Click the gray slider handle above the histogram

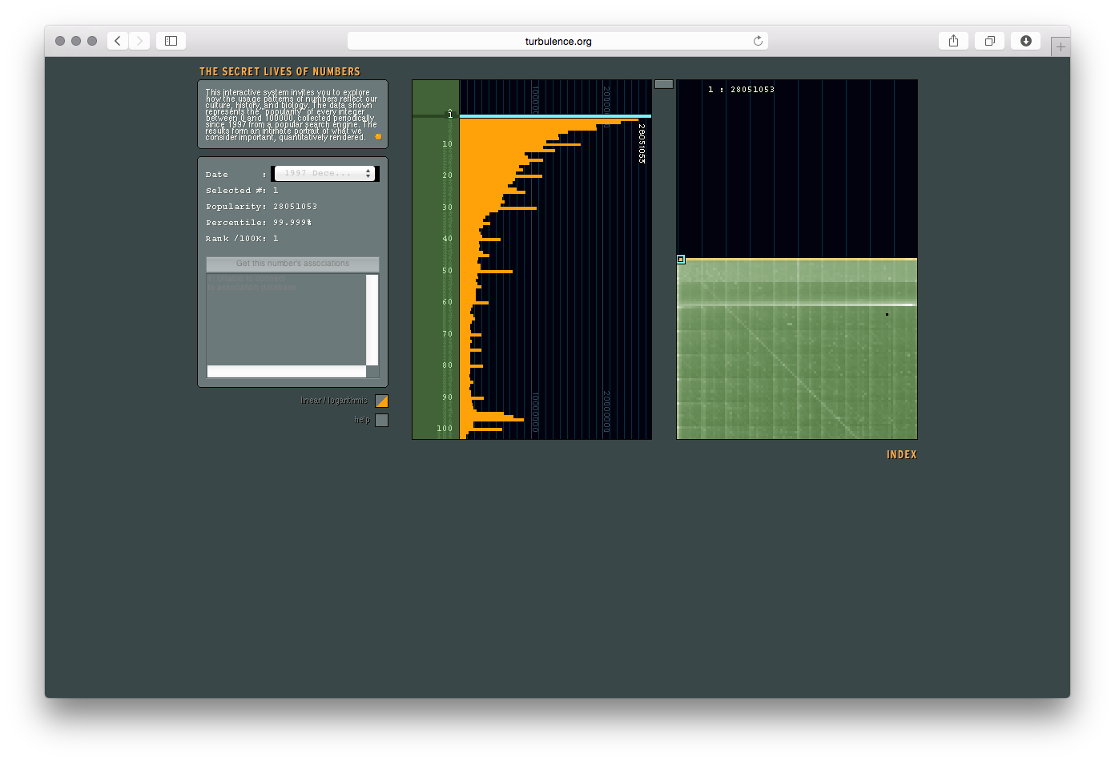point(663,84)
